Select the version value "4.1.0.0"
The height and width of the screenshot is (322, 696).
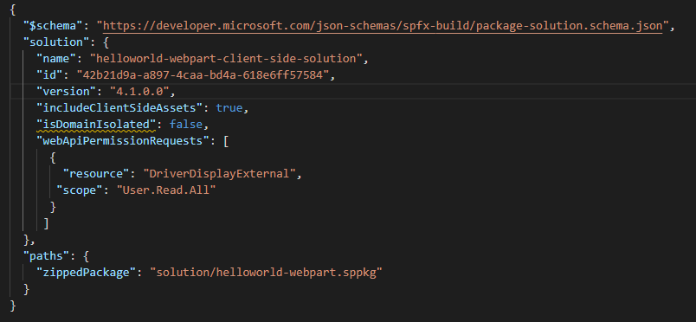pos(140,92)
